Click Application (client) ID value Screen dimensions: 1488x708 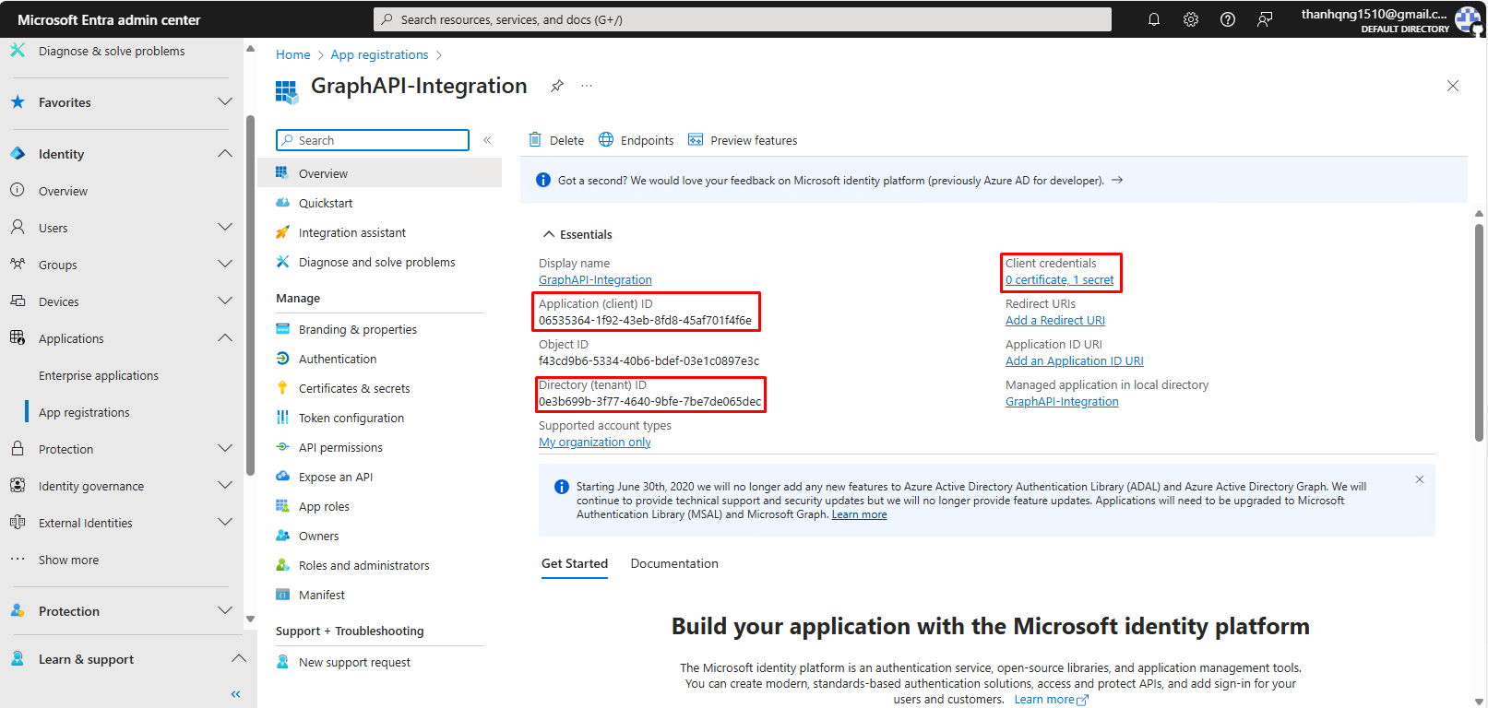point(645,321)
